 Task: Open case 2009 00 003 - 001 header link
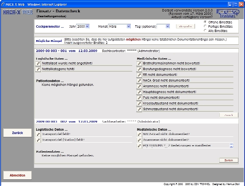(67, 51)
